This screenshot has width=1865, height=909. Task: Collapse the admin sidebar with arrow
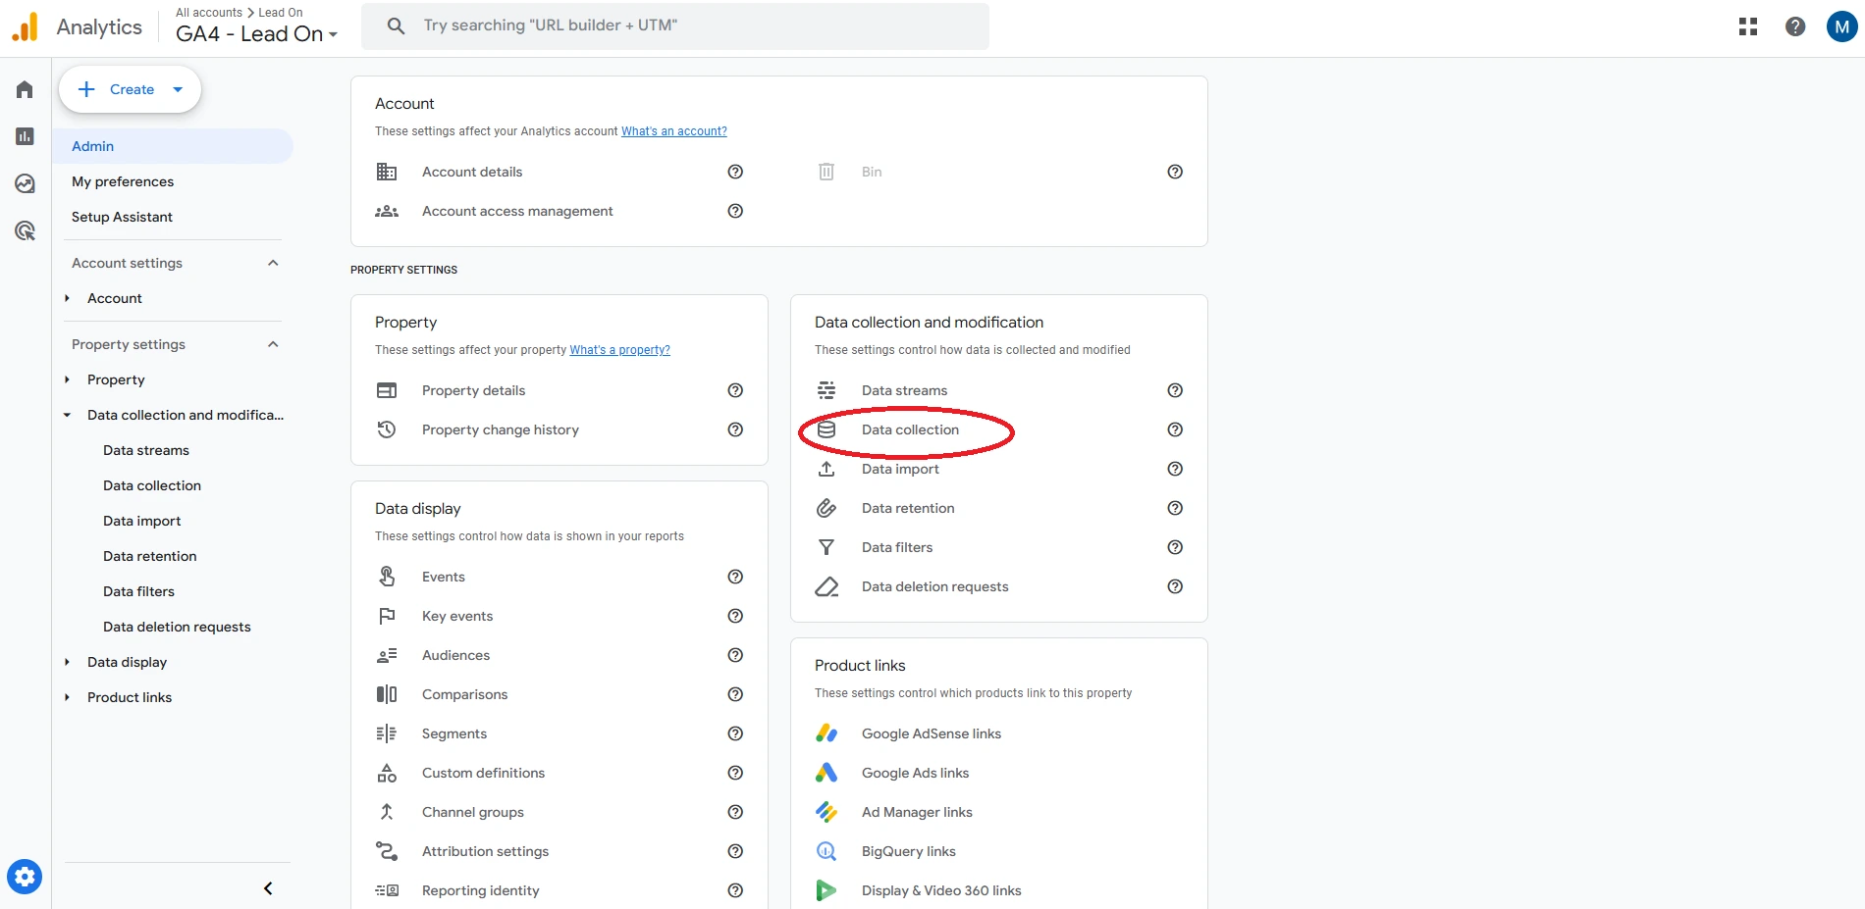(x=268, y=888)
